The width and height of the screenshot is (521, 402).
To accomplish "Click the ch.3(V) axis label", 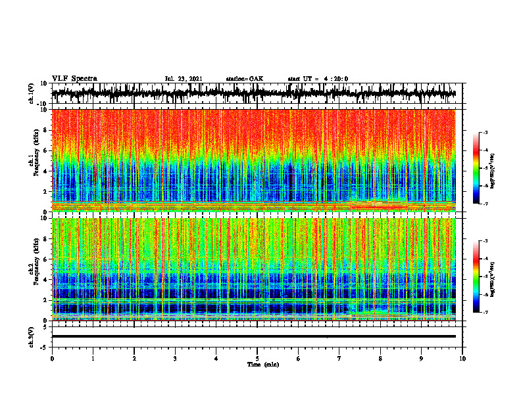I will [32, 337].
